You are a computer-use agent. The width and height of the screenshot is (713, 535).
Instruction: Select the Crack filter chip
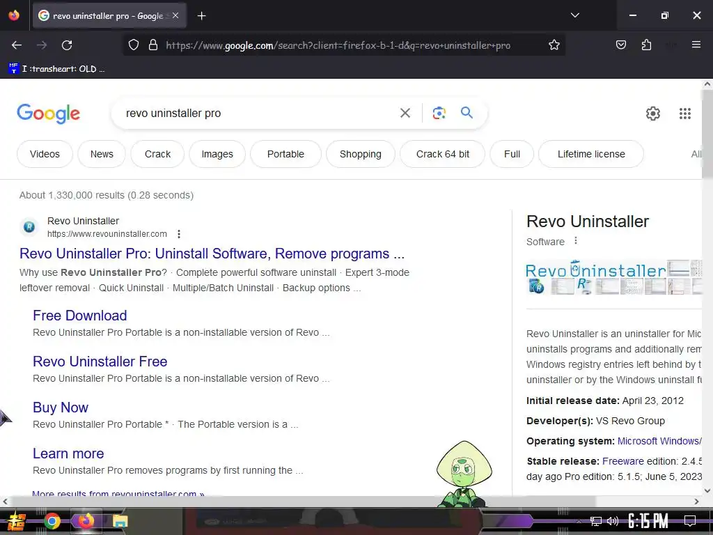point(157,154)
